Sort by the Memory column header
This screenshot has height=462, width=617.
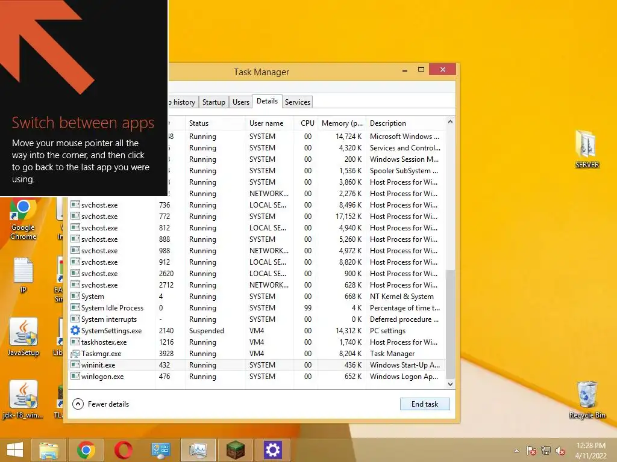342,123
